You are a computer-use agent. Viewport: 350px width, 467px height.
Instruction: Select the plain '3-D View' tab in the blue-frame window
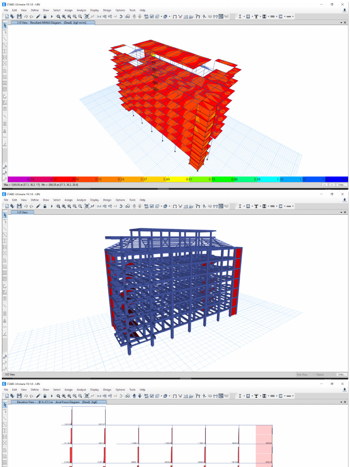[23, 213]
